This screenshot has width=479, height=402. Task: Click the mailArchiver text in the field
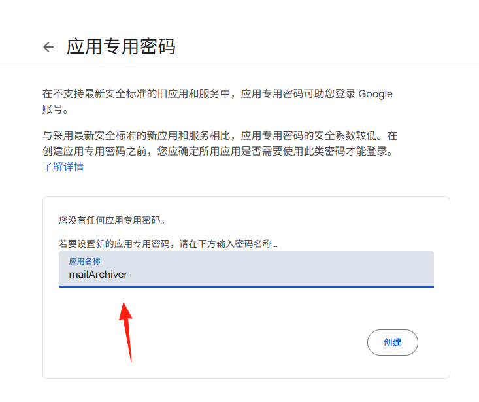(98, 275)
